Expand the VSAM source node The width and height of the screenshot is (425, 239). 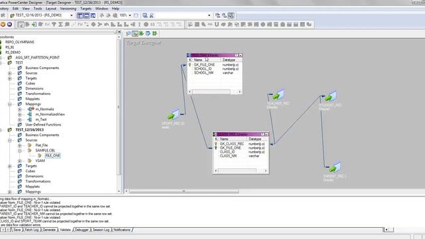20,161
